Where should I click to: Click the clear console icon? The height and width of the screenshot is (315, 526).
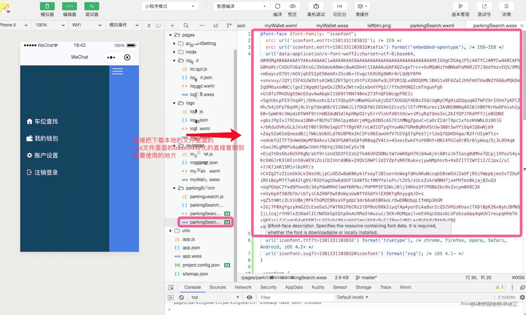[x=181, y=298]
